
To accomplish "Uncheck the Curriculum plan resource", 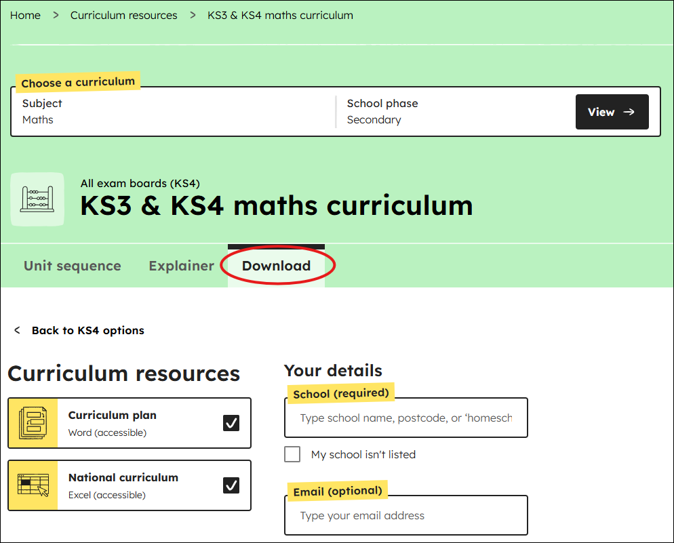I will point(231,422).
